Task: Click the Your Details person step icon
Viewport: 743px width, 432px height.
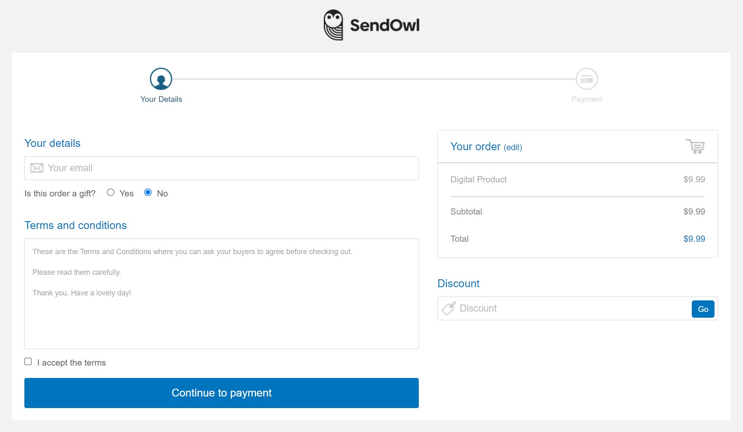Action: [161, 79]
